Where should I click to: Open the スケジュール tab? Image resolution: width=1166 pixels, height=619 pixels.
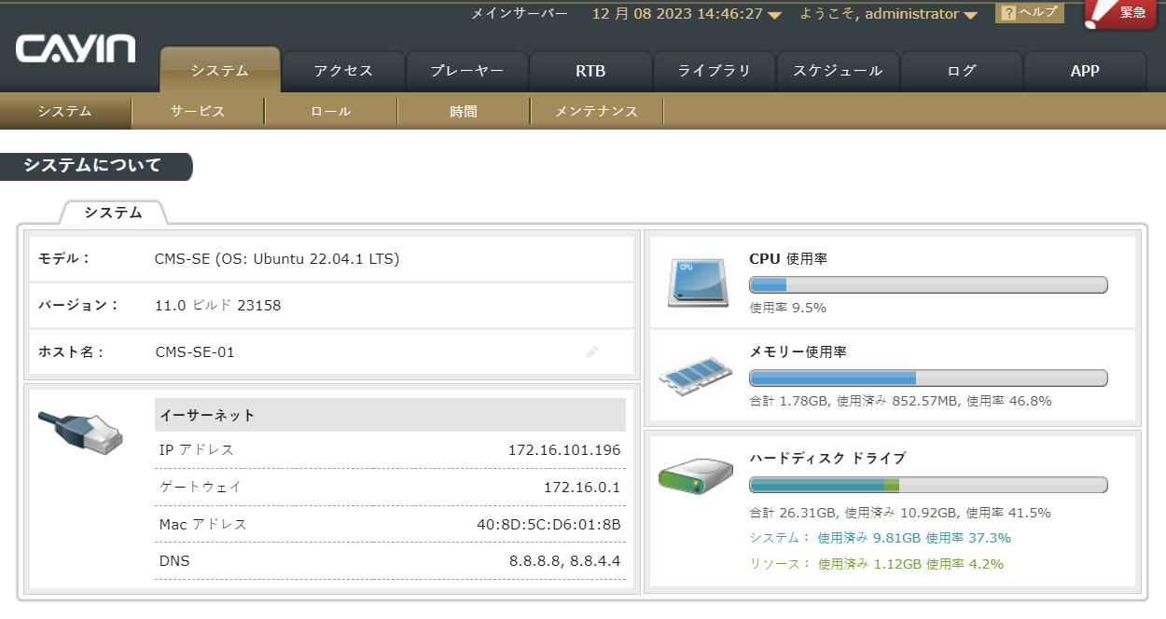click(x=838, y=71)
